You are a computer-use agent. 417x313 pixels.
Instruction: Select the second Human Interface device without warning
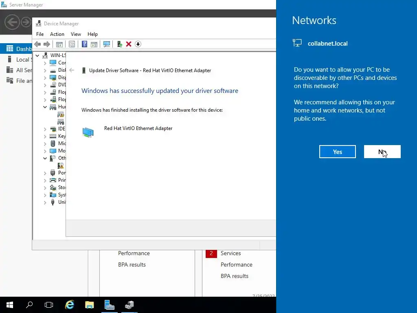tap(61, 121)
